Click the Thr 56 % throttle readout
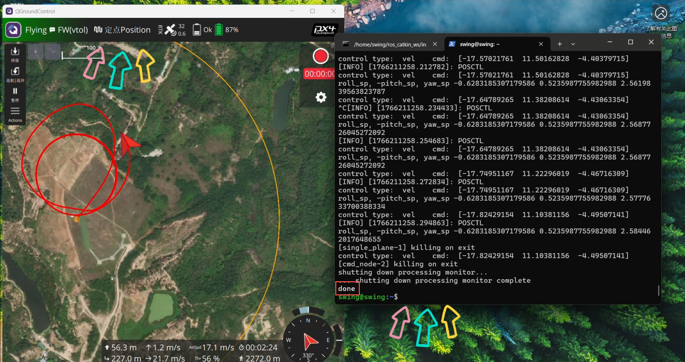This screenshot has width=685, height=362. [x=207, y=358]
